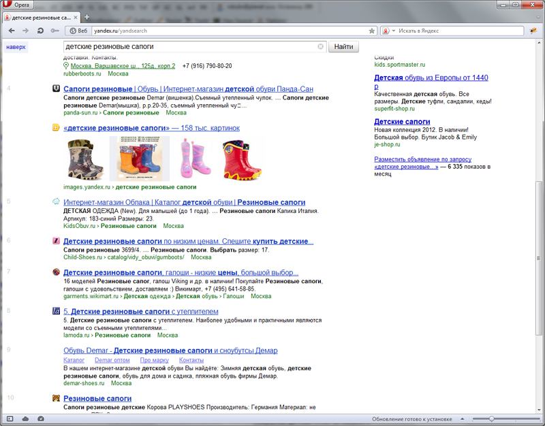
Task: Click the 'Найти' search button
Action: point(343,46)
